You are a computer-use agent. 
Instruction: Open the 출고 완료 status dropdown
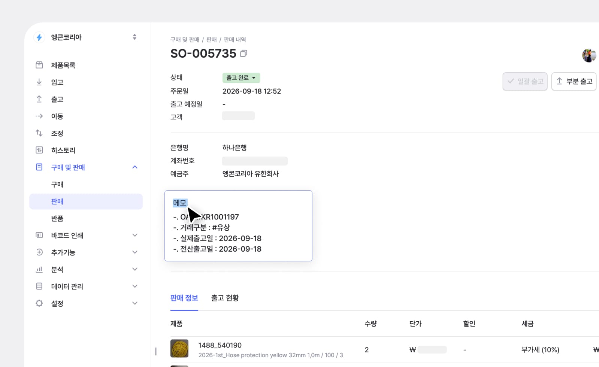241,78
